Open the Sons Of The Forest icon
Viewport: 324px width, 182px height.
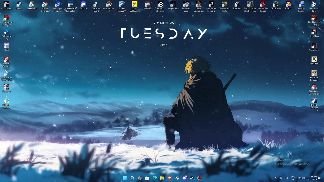click(263, 7)
